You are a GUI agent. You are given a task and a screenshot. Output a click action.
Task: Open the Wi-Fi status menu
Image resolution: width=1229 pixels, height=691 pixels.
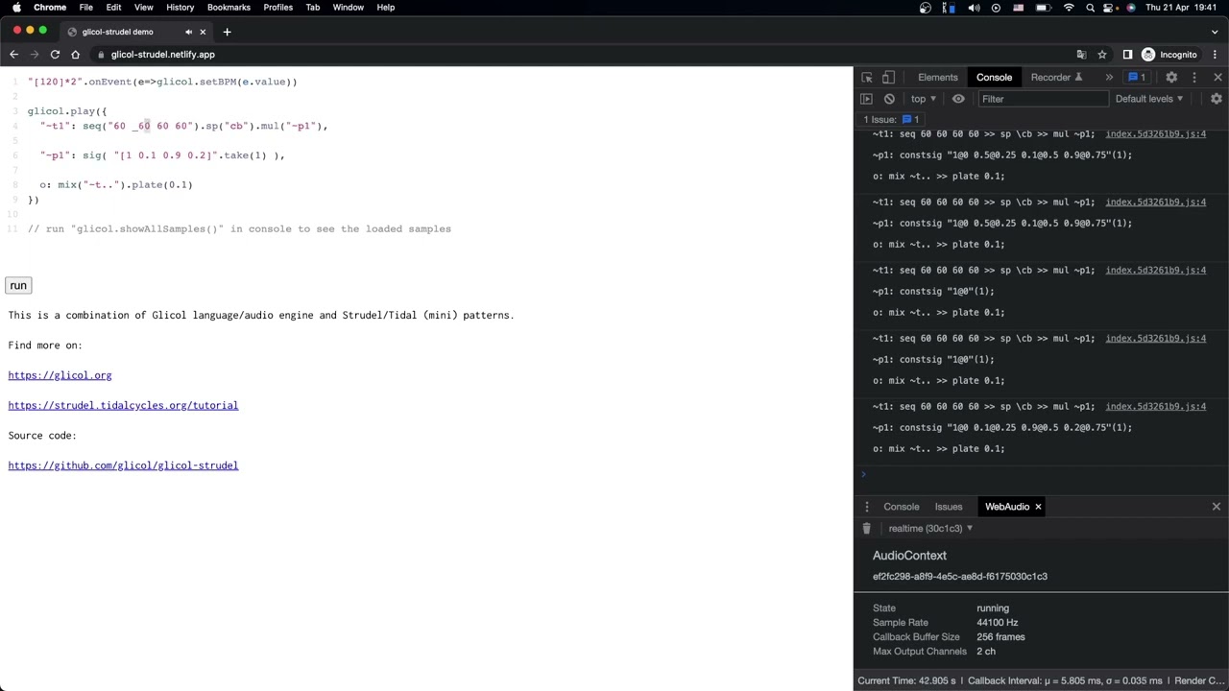[1069, 8]
